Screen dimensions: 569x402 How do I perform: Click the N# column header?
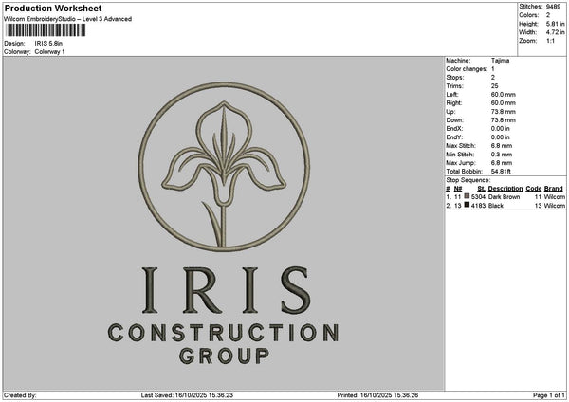458,188
